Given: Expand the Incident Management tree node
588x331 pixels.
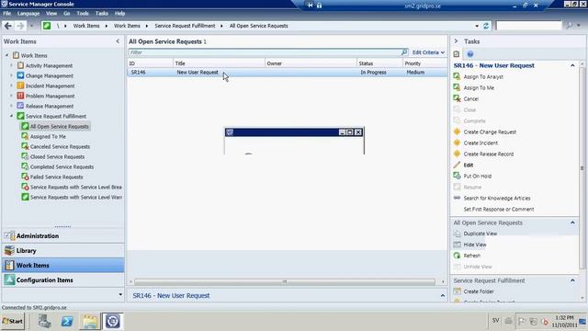Looking at the screenshot, I should [11, 86].
